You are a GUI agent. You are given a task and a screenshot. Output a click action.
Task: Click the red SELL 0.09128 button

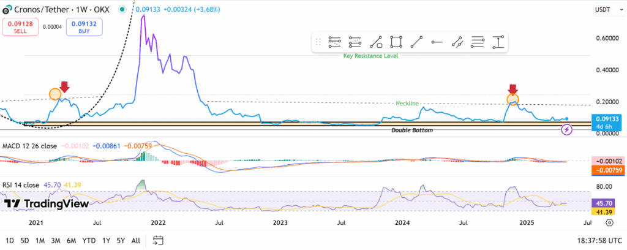pos(20,27)
